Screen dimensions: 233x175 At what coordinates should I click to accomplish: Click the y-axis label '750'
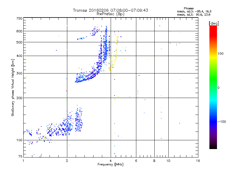click(19, 18)
